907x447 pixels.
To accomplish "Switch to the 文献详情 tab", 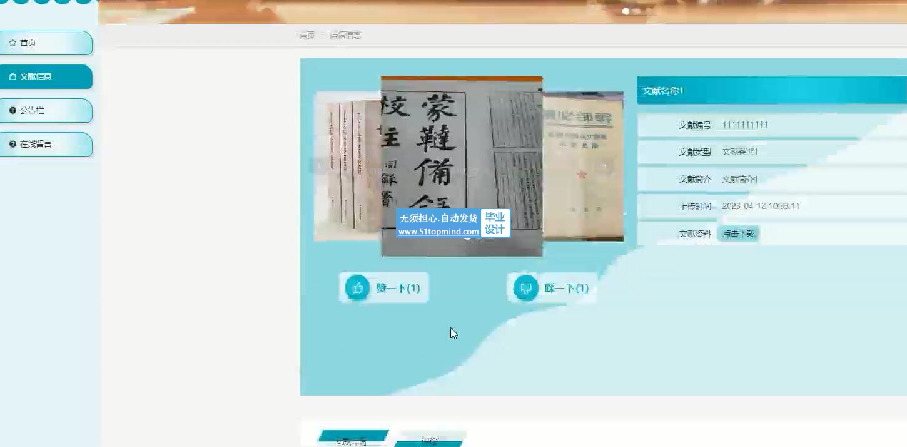I will pyautogui.click(x=352, y=440).
